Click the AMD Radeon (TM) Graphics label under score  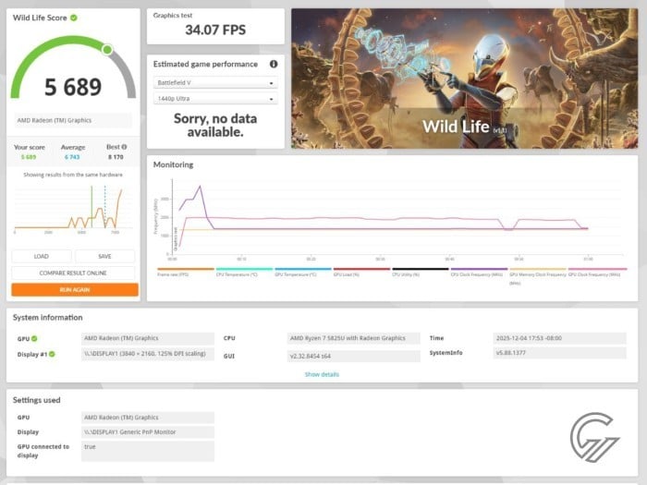tap(73, 120)
